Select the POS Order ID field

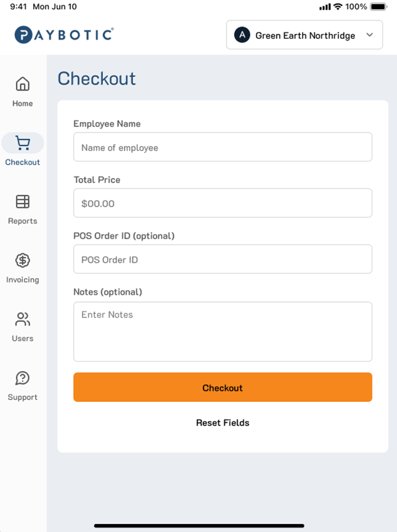(x=223, y=260)
